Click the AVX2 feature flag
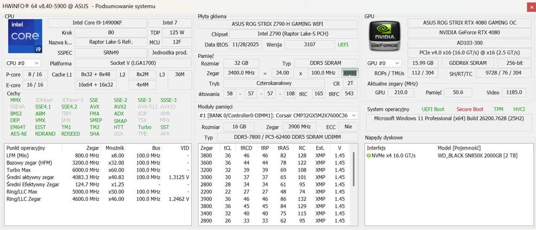 (x=120, y=107)
